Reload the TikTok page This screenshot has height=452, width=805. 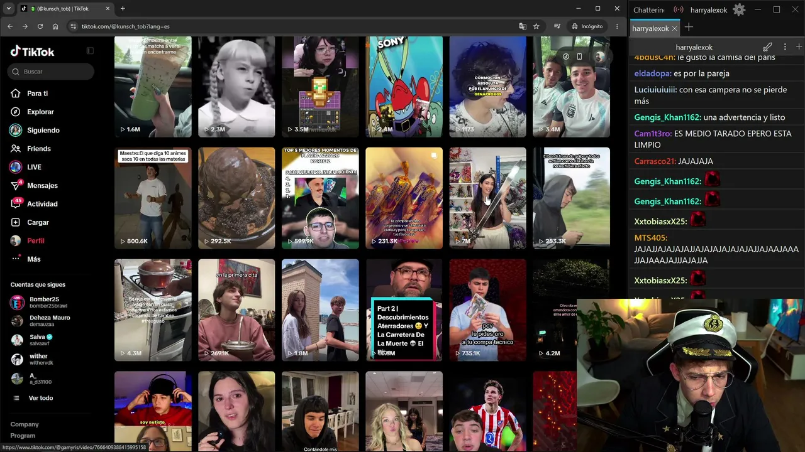tap(40, 26)
